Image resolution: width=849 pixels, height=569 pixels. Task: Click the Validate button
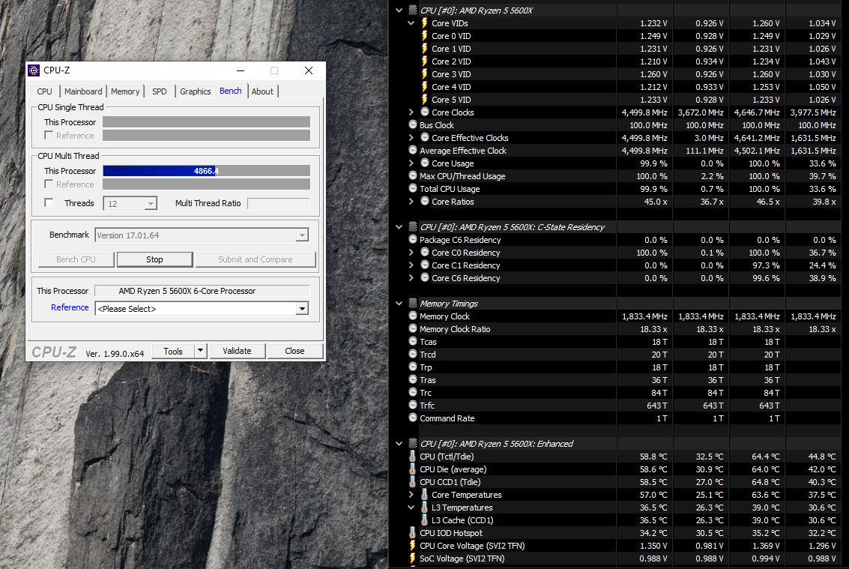pos(237,351)
